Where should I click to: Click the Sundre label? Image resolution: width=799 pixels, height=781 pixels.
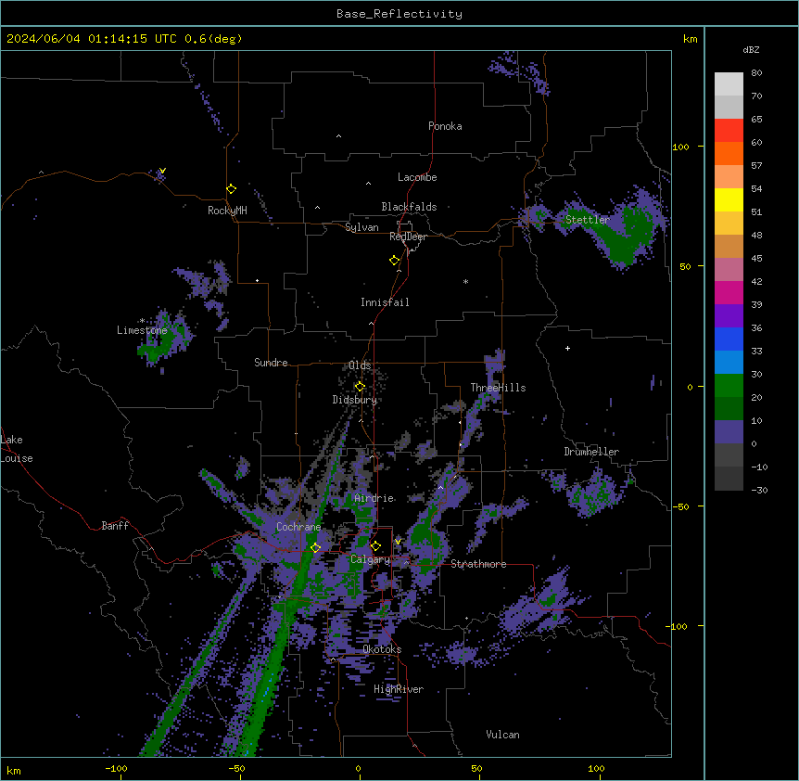tap(271, 363)
